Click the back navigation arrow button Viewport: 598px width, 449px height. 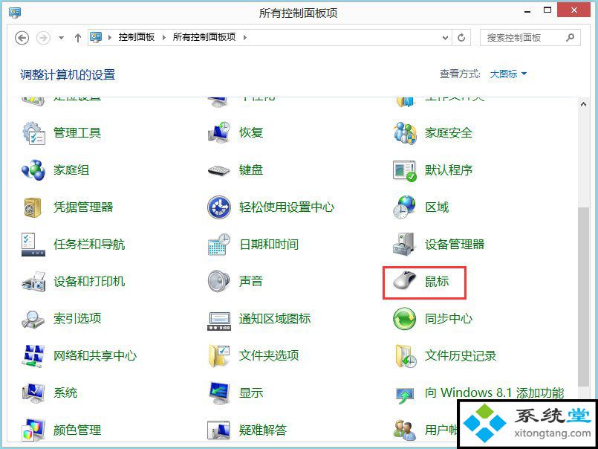[x=22, y=37]
